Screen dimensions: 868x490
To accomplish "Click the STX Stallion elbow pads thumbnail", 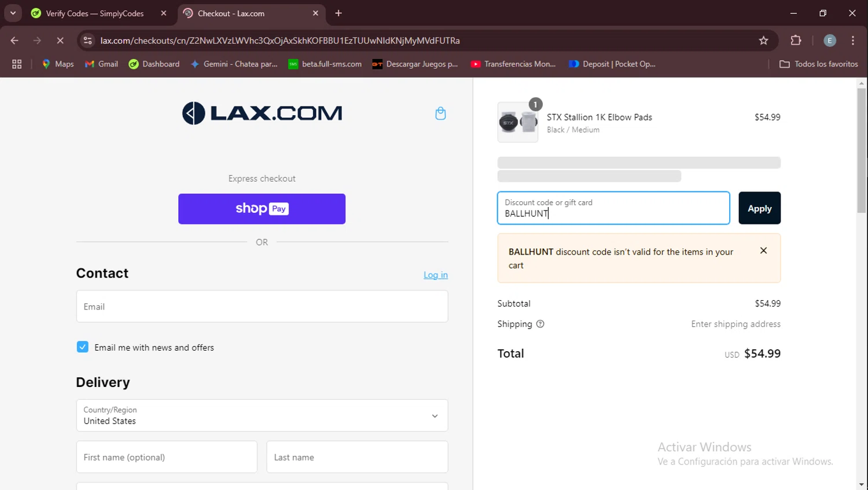I will [518, 122].
